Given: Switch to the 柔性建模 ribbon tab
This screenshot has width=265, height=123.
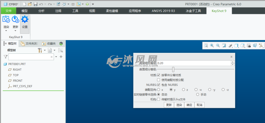Looking at the screenshot, I should click(112, 11).
